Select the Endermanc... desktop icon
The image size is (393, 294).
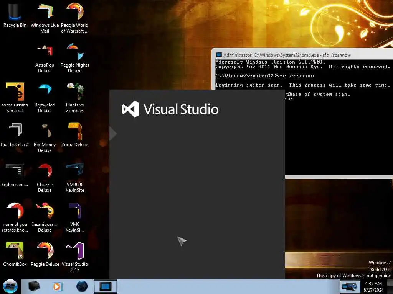coord(15,175)
